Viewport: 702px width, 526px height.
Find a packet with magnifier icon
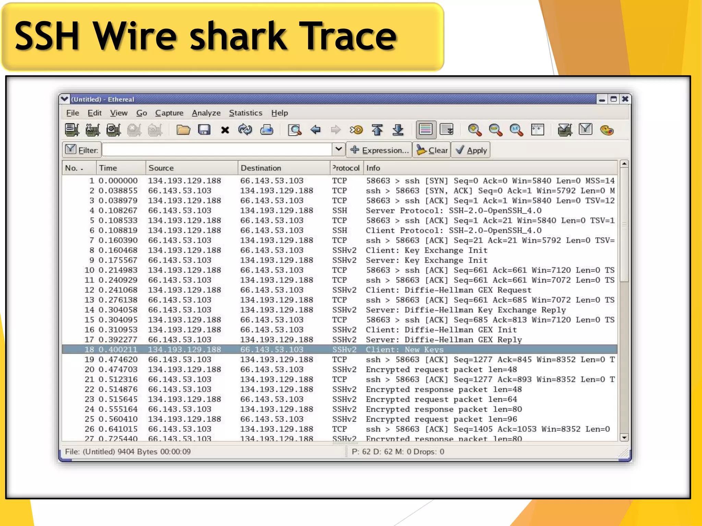[x=295, y=130]
